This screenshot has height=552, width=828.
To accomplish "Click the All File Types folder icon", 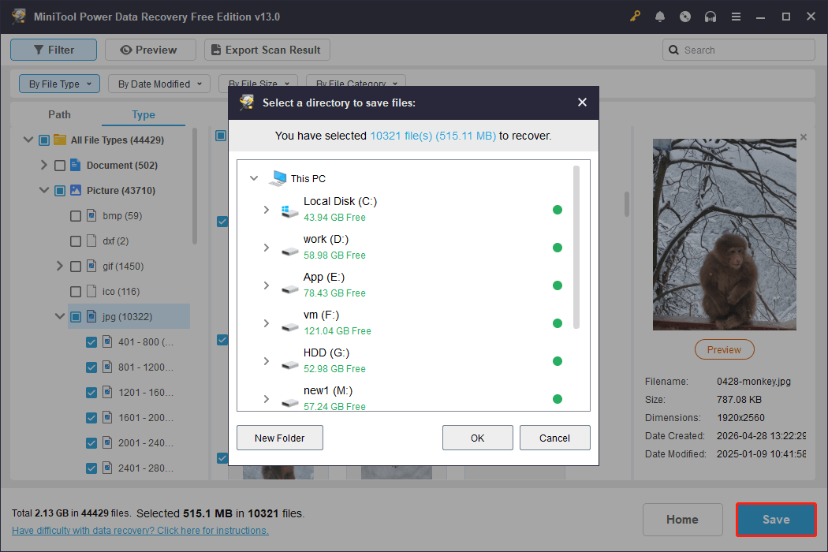I will tap(60, 140).
